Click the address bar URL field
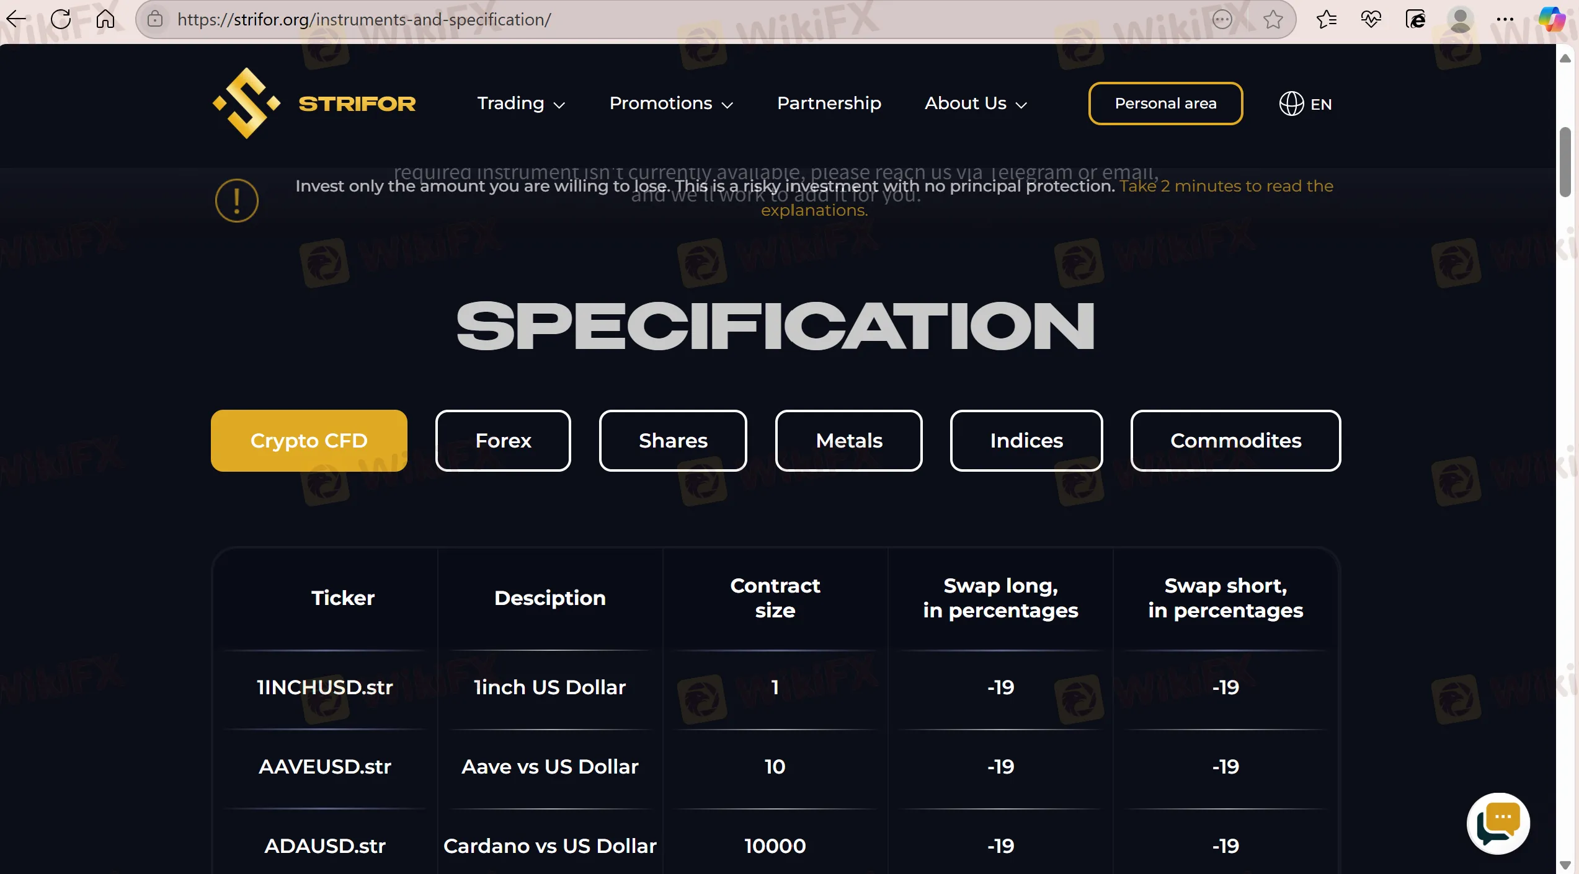The height and width of the screenshot is (874, 1579). tap(682, 19)
